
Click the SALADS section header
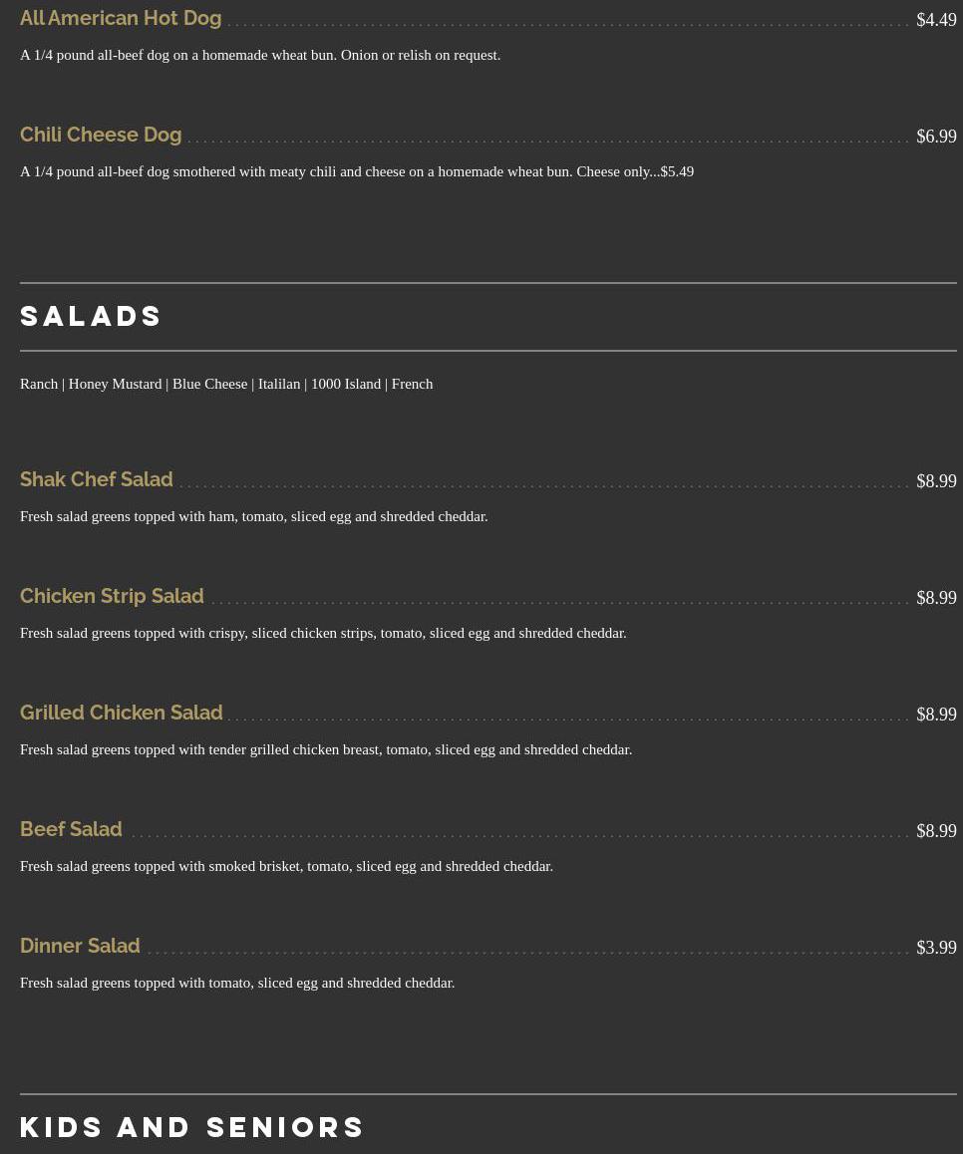[x=91, y=317]
